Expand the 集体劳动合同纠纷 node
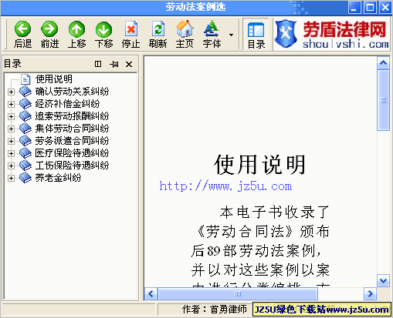 (x=11, y=129)
